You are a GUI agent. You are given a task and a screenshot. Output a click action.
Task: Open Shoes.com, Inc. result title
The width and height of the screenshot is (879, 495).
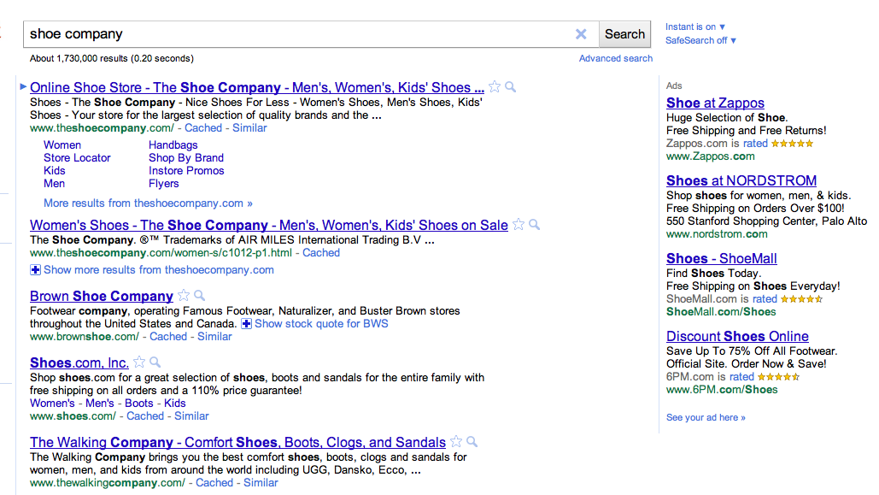coord(79,362)
